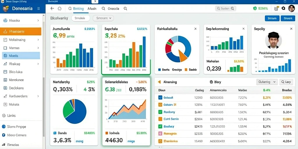Toggle the green checkbox on the Rardorry row
Viewport: 298px width, 149px height.
tap(160, 112)
